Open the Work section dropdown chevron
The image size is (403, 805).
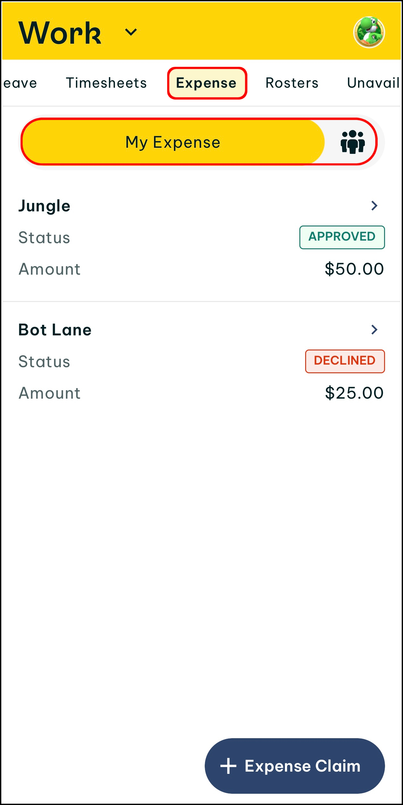pos(131,32)
